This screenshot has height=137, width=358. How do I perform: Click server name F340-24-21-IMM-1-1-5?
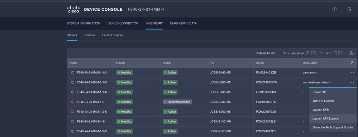tap(92, 82)
